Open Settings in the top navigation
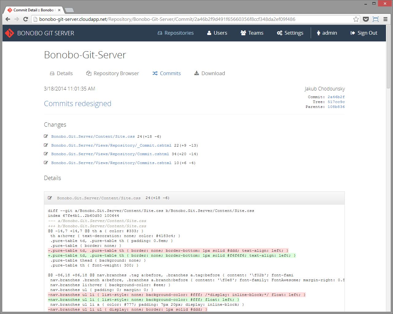 pos(290,33)
